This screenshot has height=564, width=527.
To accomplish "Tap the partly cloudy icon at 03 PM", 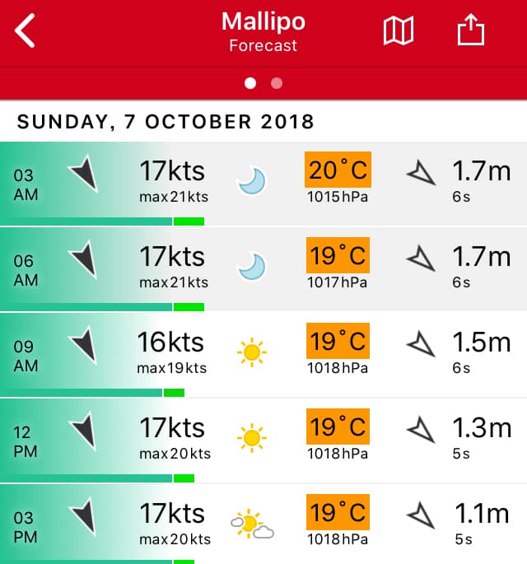I will 252,524.
